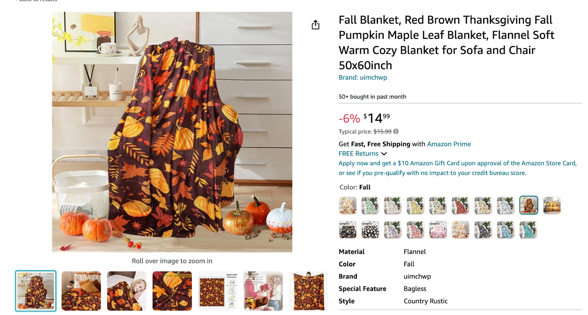Click the thumbnail of person holding blanket

[309, 291]
